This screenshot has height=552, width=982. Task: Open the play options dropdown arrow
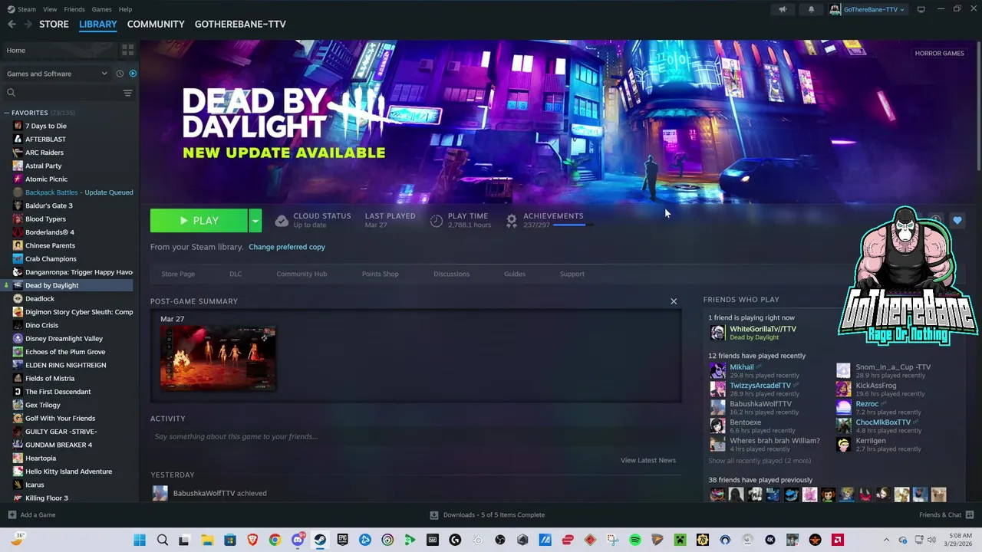255,221
